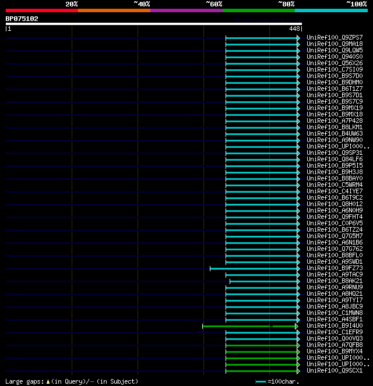The image size is (373, 386).
Task: Select hit label UniRef100_C0P6V5
Action: coord(335,223)
